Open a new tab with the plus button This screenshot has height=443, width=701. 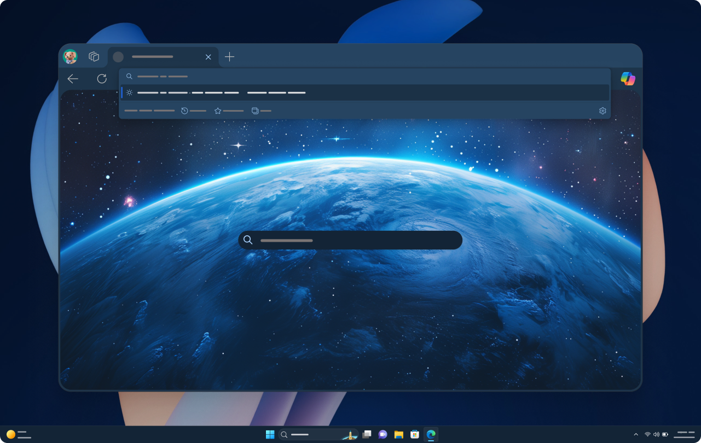[x=229, y=56]
